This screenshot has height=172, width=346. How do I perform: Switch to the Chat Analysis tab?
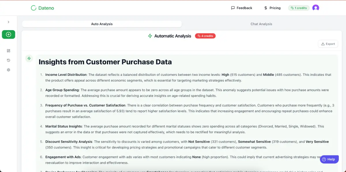pyautogui.click(x=261, y=24)
